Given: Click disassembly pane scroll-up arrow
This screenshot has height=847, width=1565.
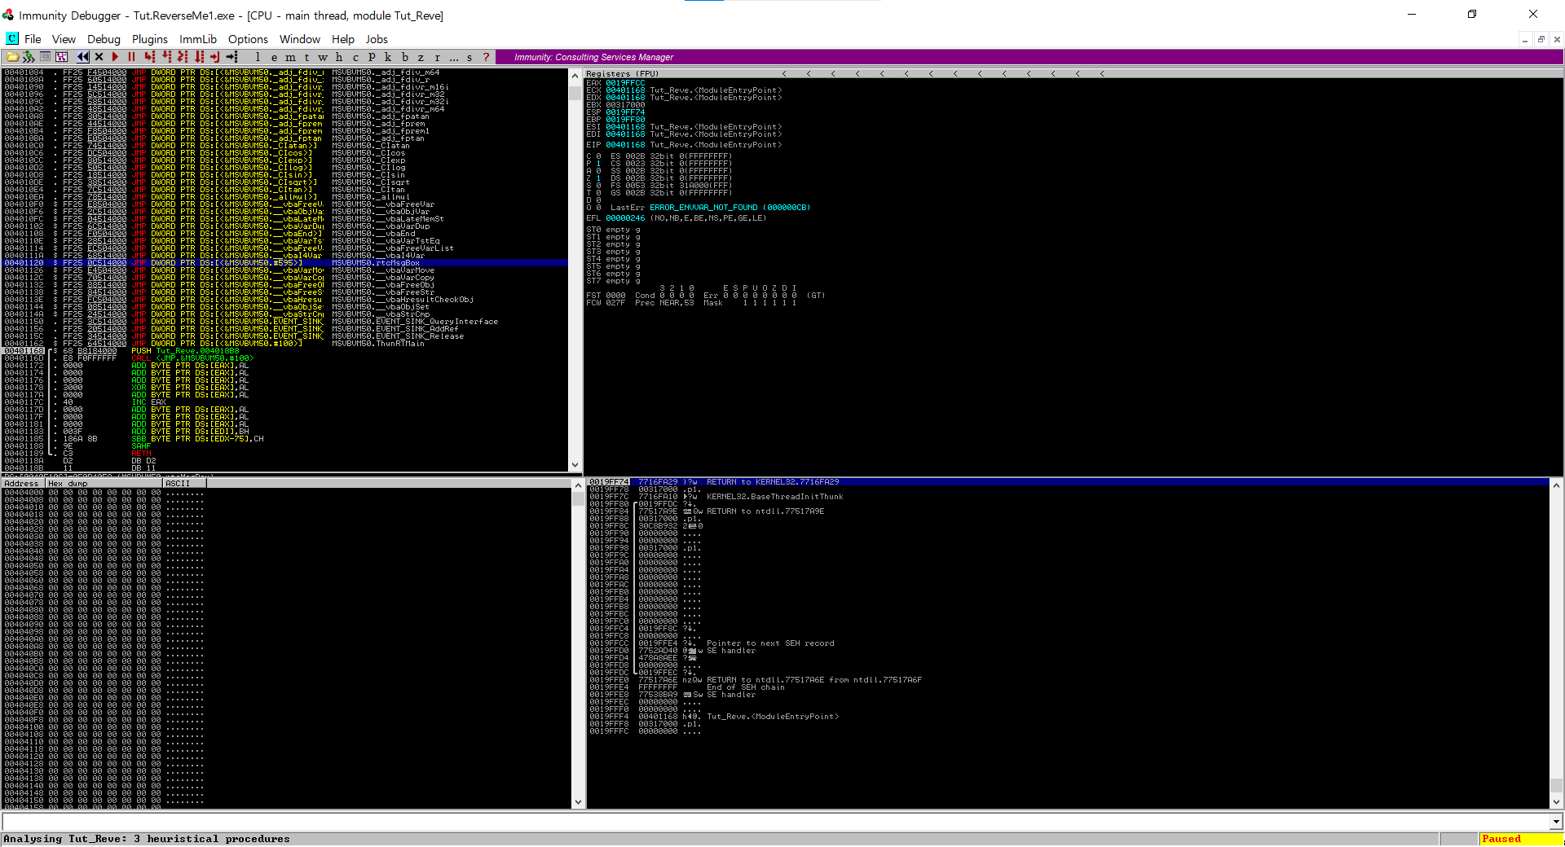Looking at the screenshot, I should 575,74.
